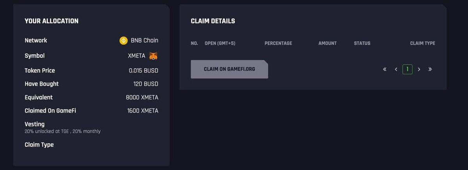This screenshot has height=170, width=468.
Task: Click the 1600 XMETA claimed value
Action: (x=143, y=111)
